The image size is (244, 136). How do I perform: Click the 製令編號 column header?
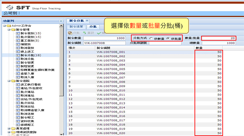click(x=145, y=48)
